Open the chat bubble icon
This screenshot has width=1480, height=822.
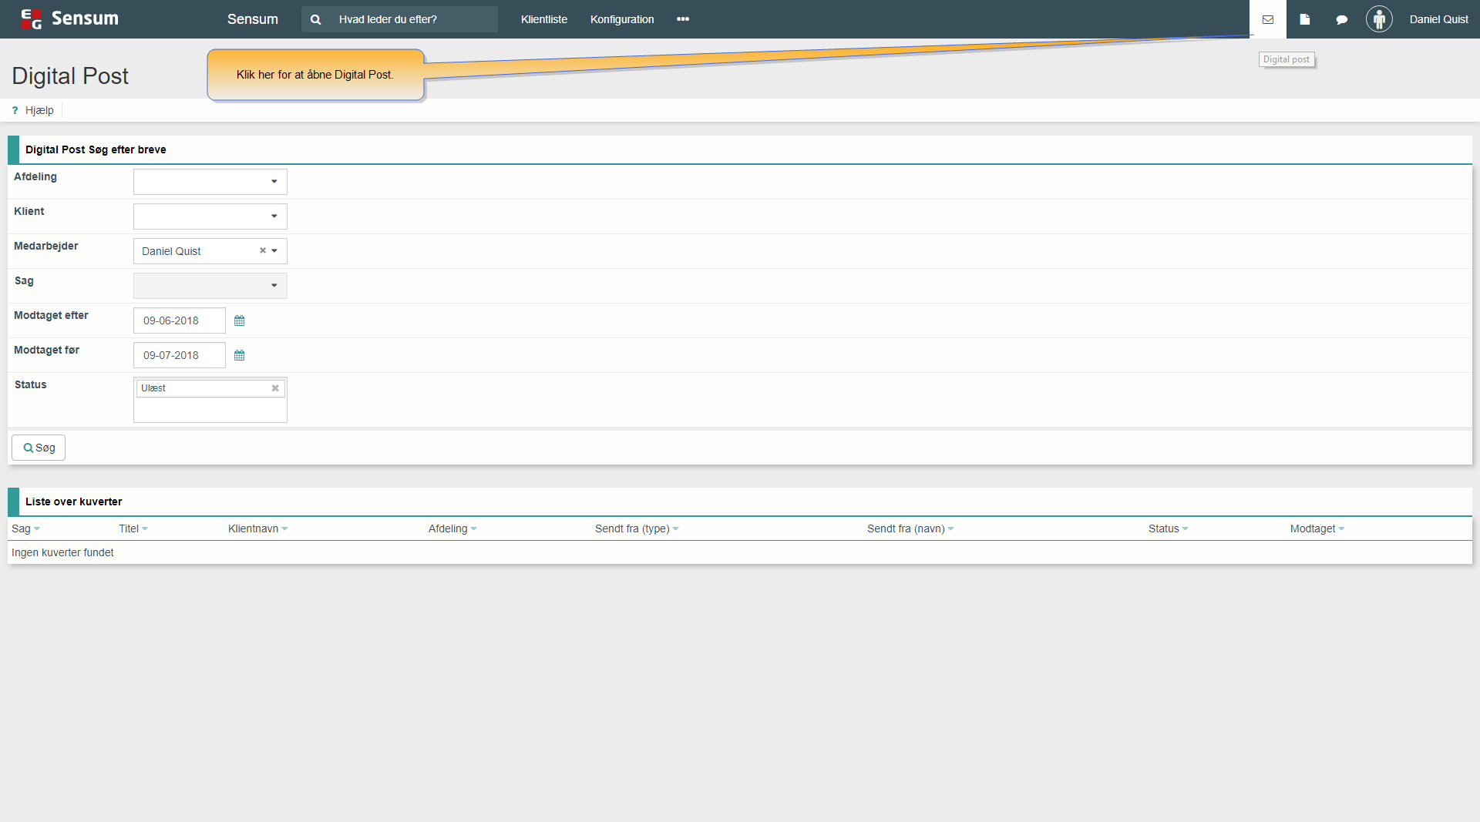(1341, 19)
